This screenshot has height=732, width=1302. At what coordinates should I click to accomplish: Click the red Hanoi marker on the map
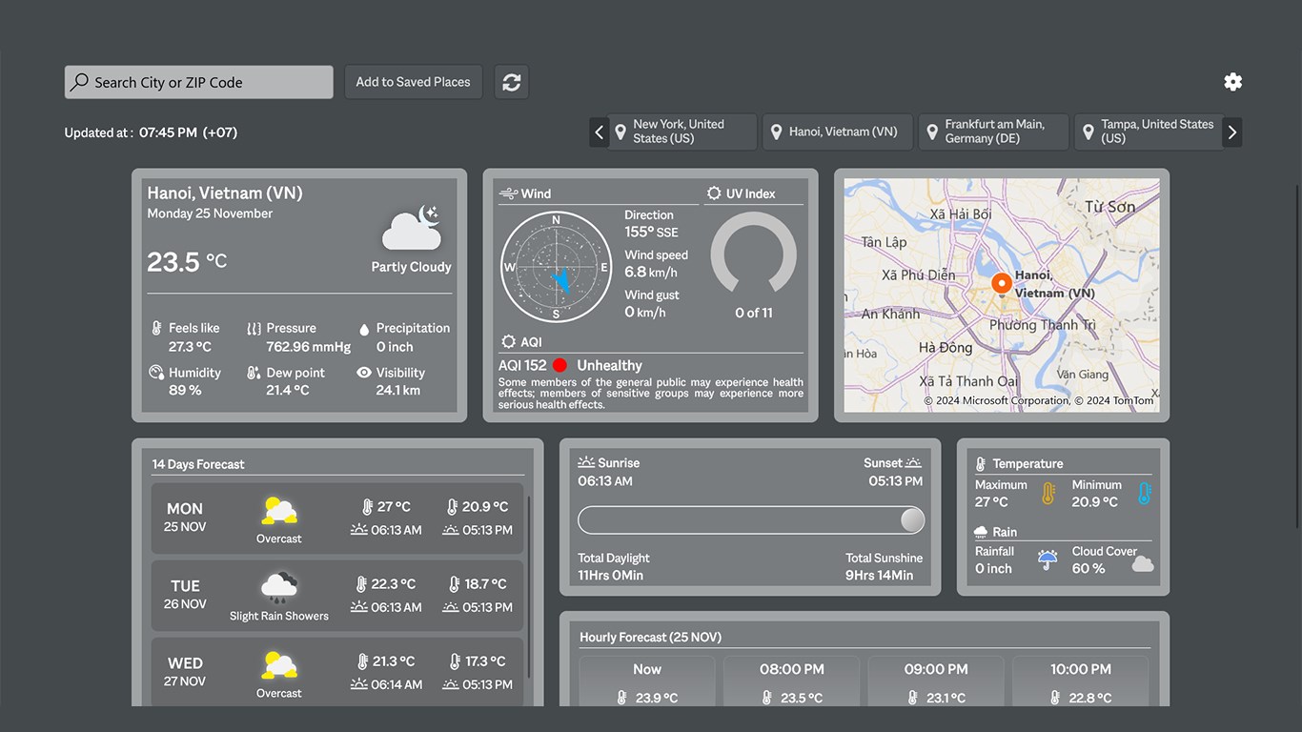pos(1001,283)
